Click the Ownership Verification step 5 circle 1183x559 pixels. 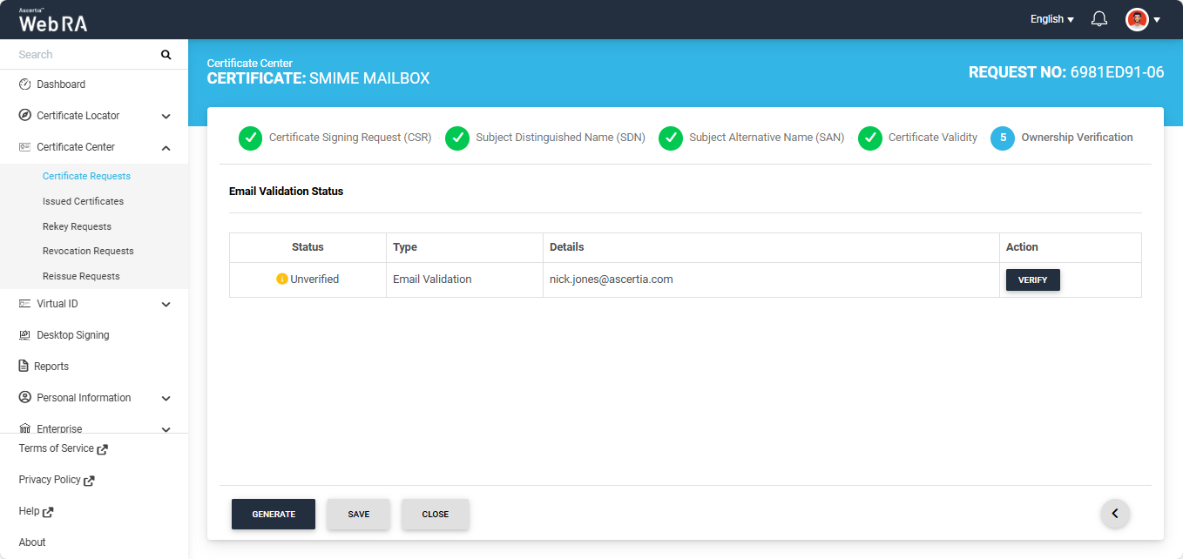pos(1003,138)
